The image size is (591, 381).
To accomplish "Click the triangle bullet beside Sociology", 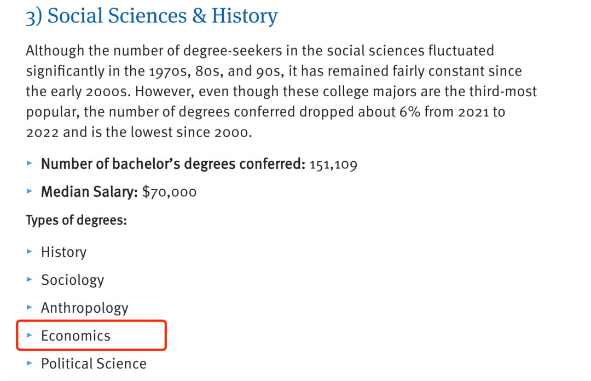I will (30, 280).
